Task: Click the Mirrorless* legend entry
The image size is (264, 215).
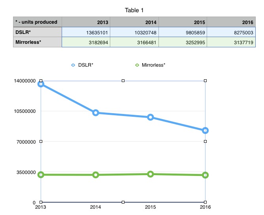Action: [x=150, y=65]
